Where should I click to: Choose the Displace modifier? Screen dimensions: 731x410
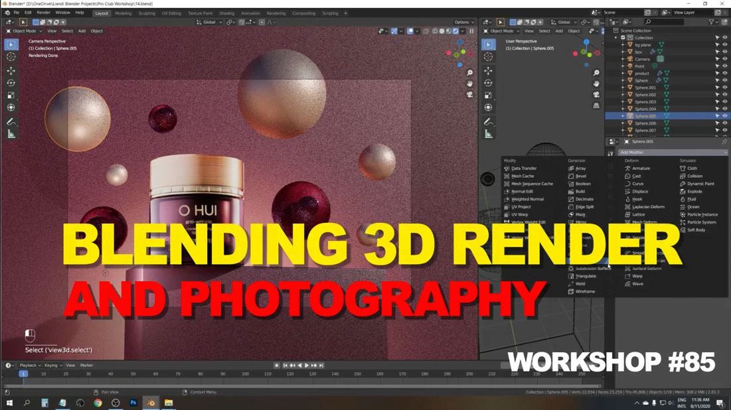[x=636, y=192]
